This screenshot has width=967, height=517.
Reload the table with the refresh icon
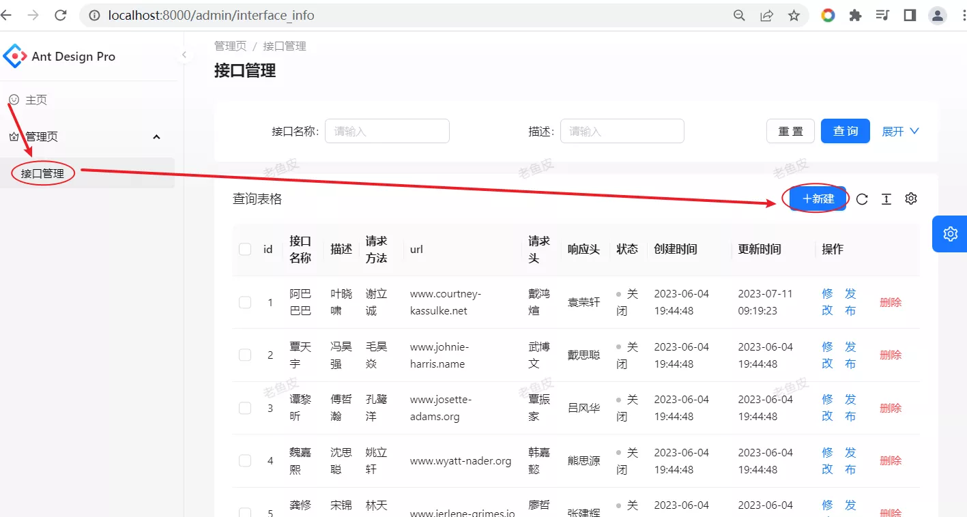pyautogui.click(x=862, y=199)
